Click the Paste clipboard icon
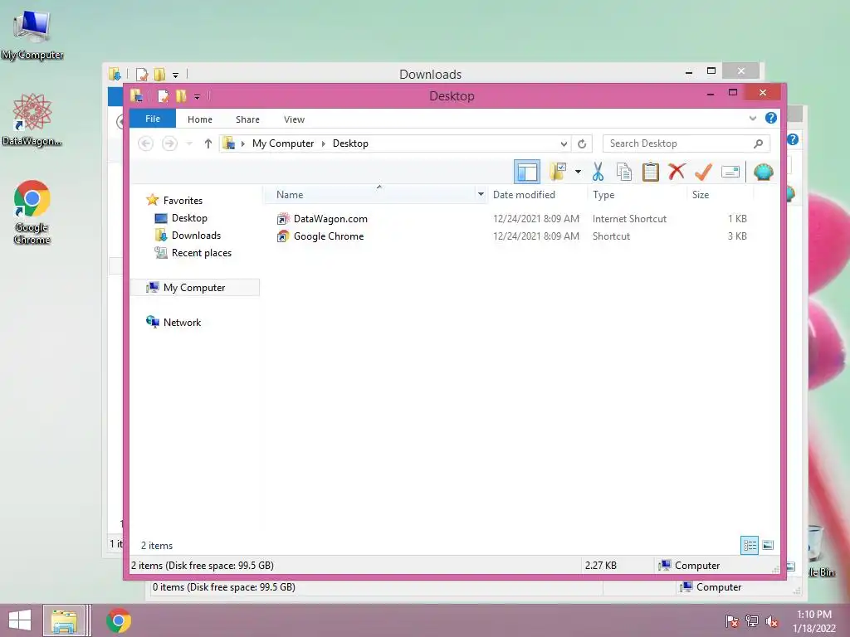850x637 pixels. (x=650, y=173)
